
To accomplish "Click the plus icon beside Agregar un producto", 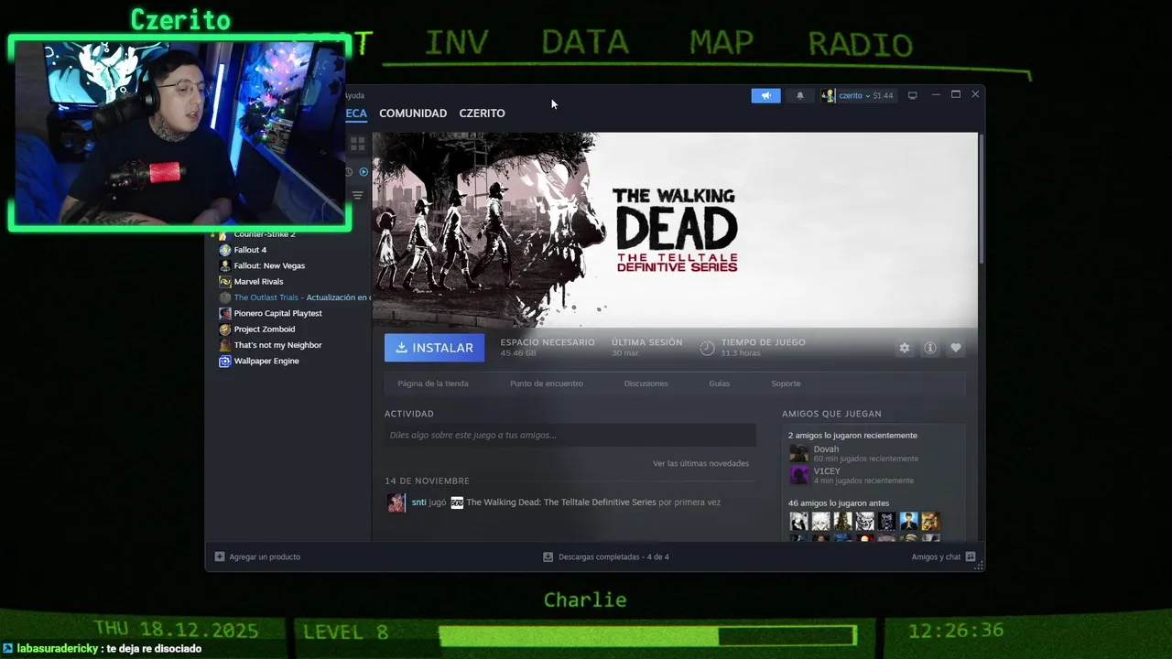I will pyautogui.click(x=220, y=556).
